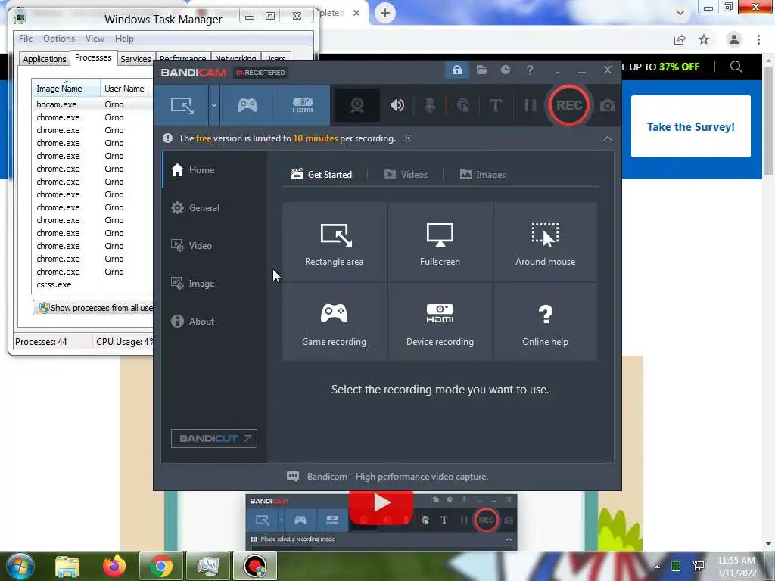Open Options menu in Task Manager

(x=59, y=39)
